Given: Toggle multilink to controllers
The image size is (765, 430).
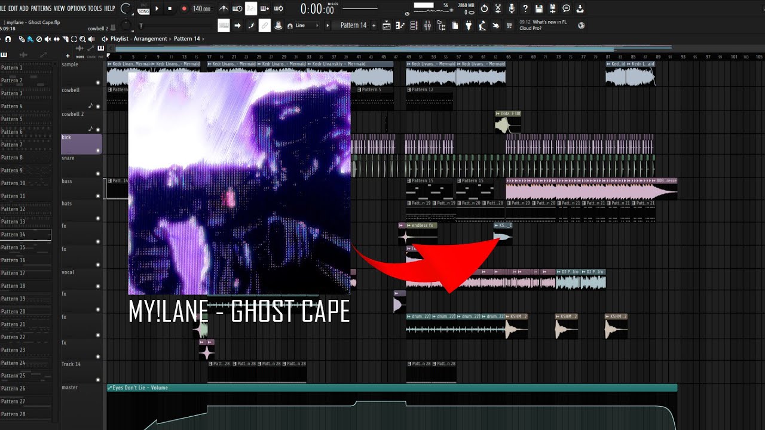Looking at the screenshot, I should point(265,26).
